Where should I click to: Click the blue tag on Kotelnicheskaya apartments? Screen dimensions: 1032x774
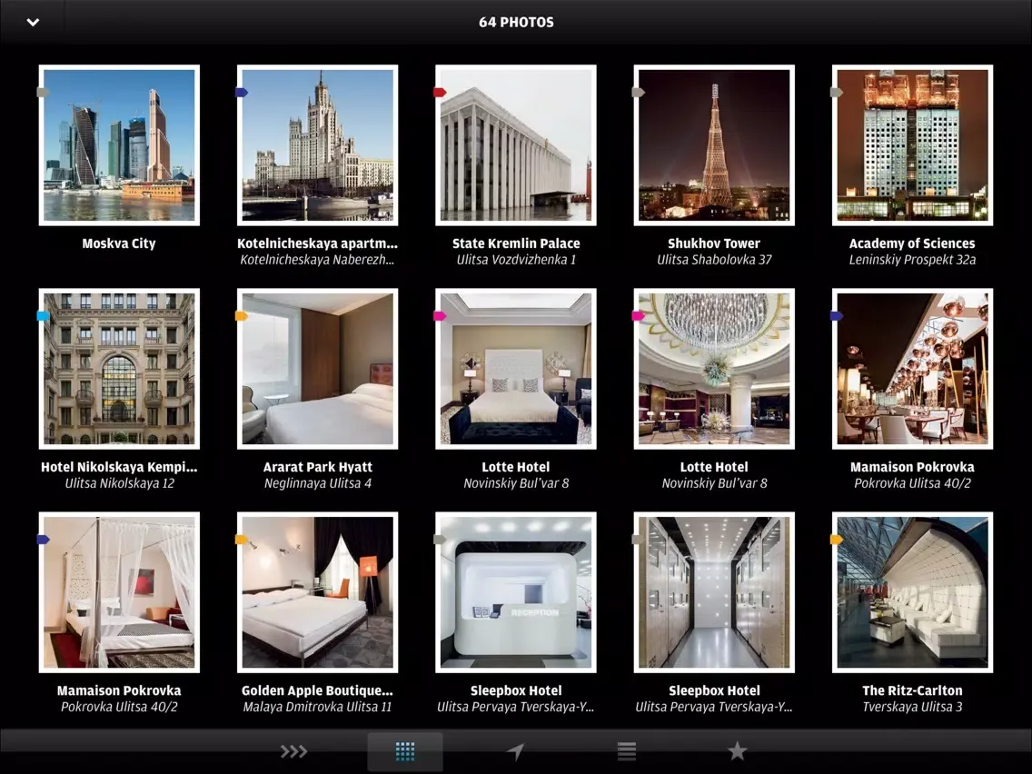(x=241, y=92)
